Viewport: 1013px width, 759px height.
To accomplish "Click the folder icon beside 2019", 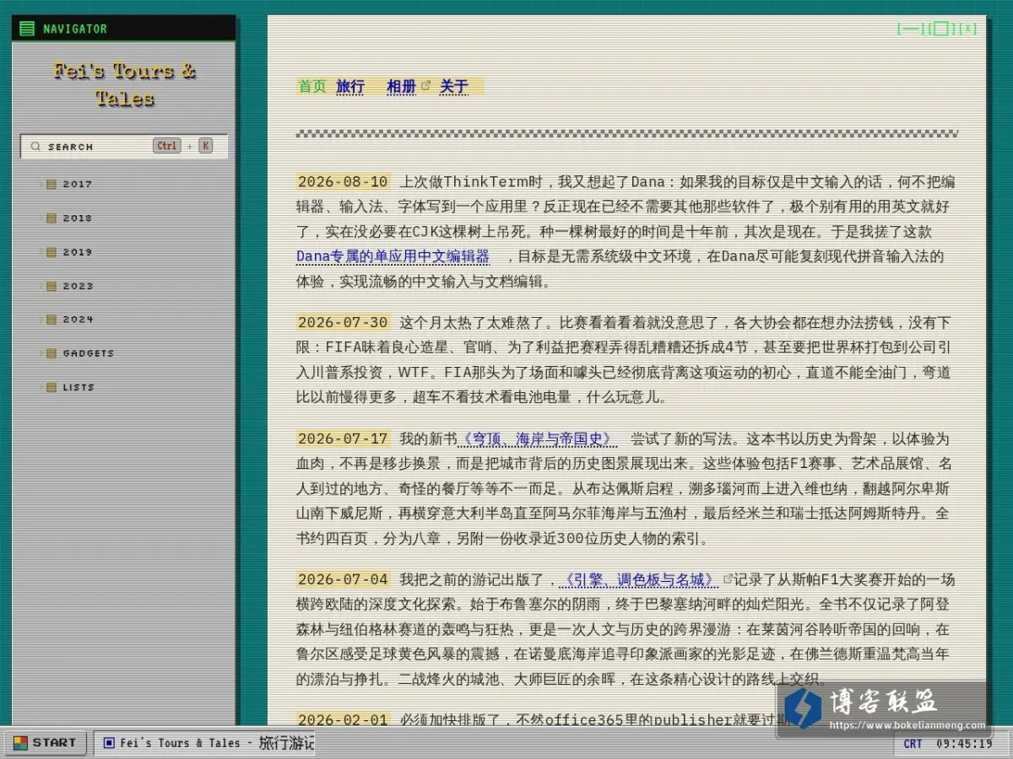I will click(x=51, y=251).
